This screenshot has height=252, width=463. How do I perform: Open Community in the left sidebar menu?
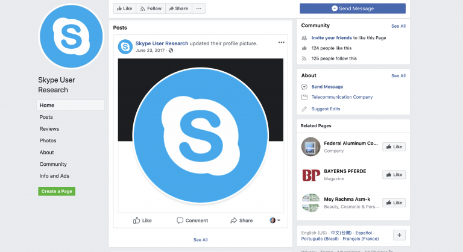(53, 164)
